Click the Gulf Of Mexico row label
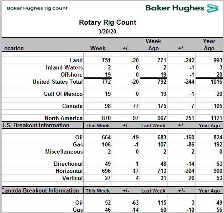The height and width of the screenshot is (213, 224). pyautogui.click(x=63, y=94)
